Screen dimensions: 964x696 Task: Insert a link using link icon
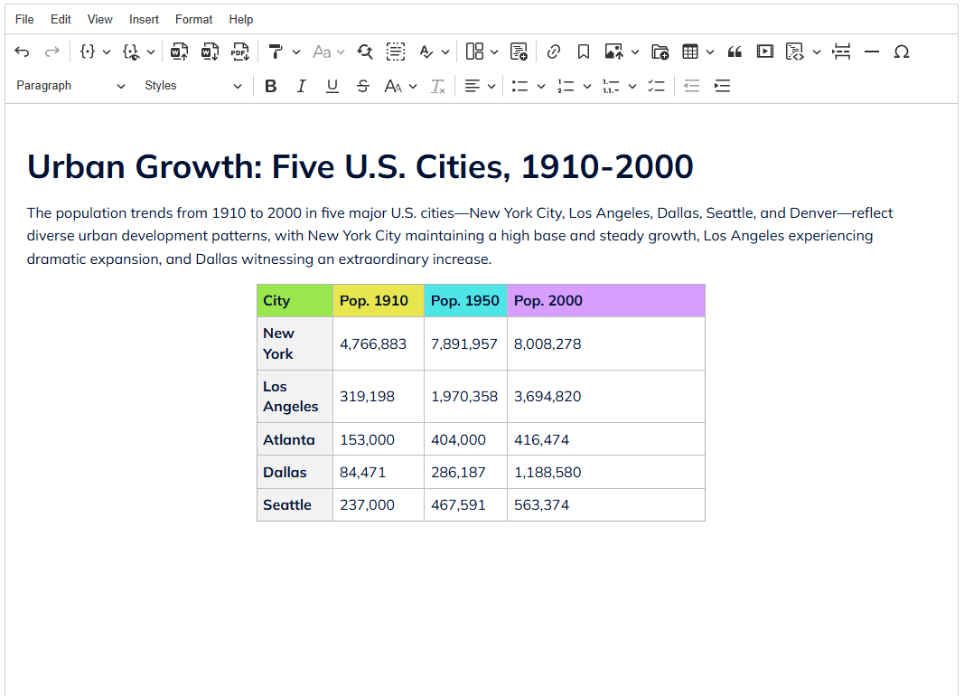click(553, 52)
